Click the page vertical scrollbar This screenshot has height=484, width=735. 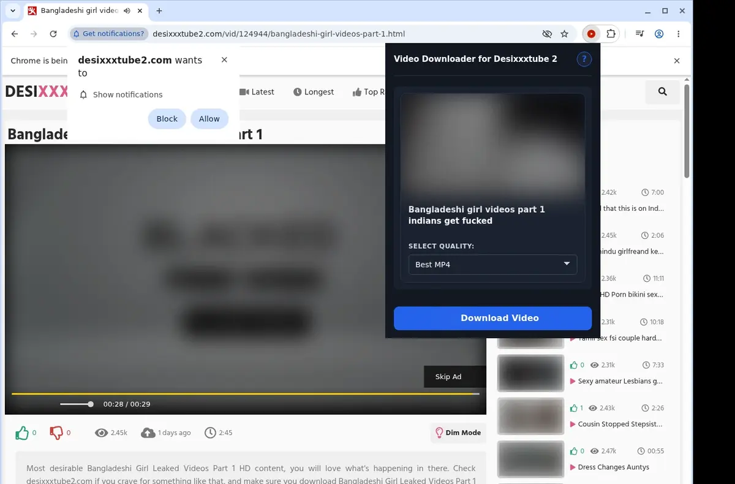pyautogui.click(x=687, y=130)
